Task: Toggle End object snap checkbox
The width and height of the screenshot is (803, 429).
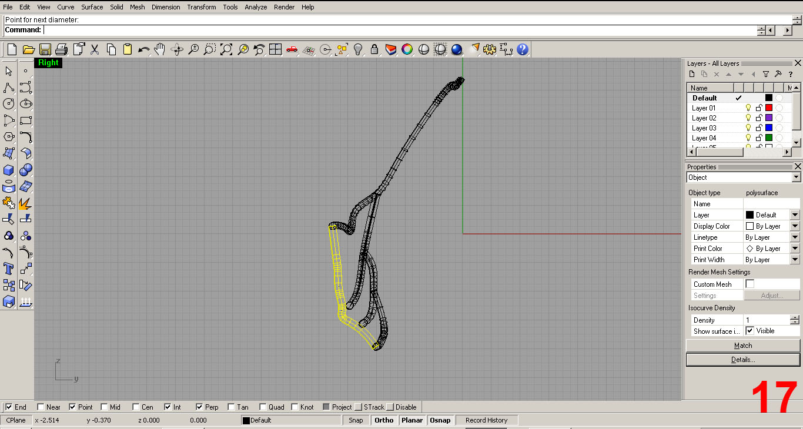Action: tap(9, 407)
